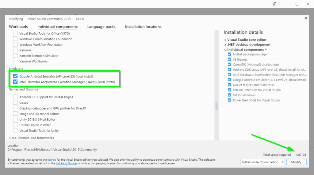Image resolution: width=314 pixels, height=175 pixels.
Task: Collapse Individual components in Installation details
Action: tap(225, 50)
